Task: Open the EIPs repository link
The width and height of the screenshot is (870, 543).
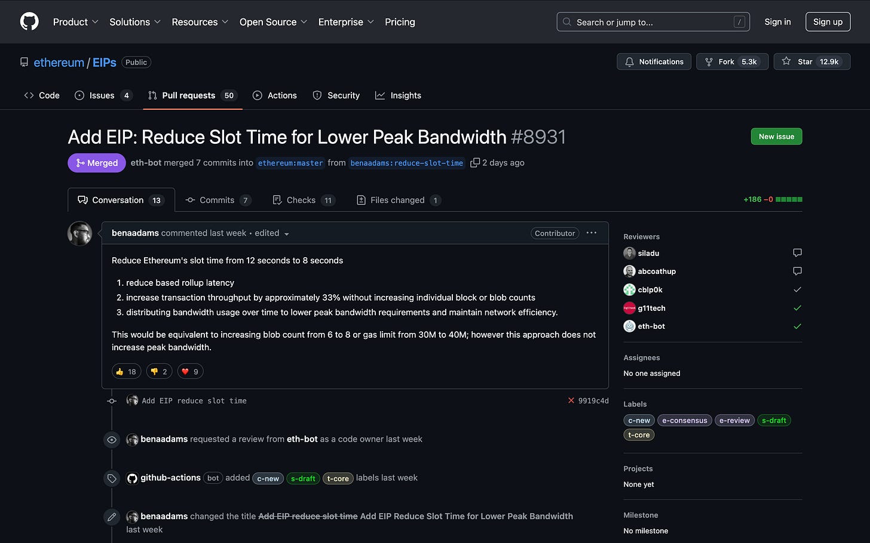Action: click(x=105, y=63)
